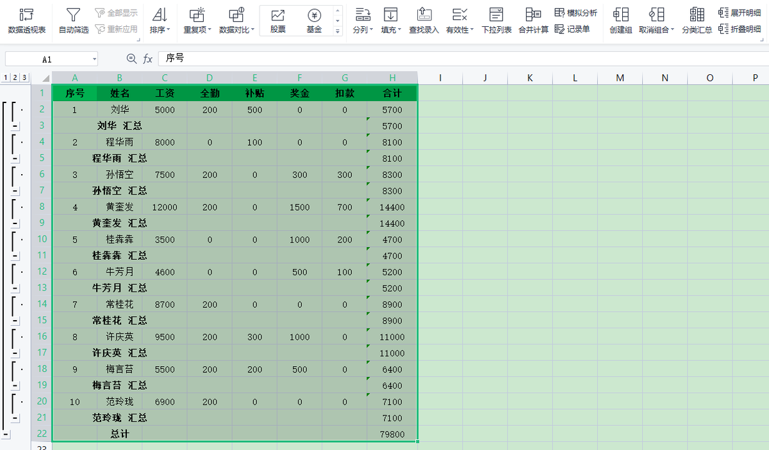This screenshot has width=769, height=450.
Task: Open the 排序 sort tool
Action: click(x=160, y=21)
